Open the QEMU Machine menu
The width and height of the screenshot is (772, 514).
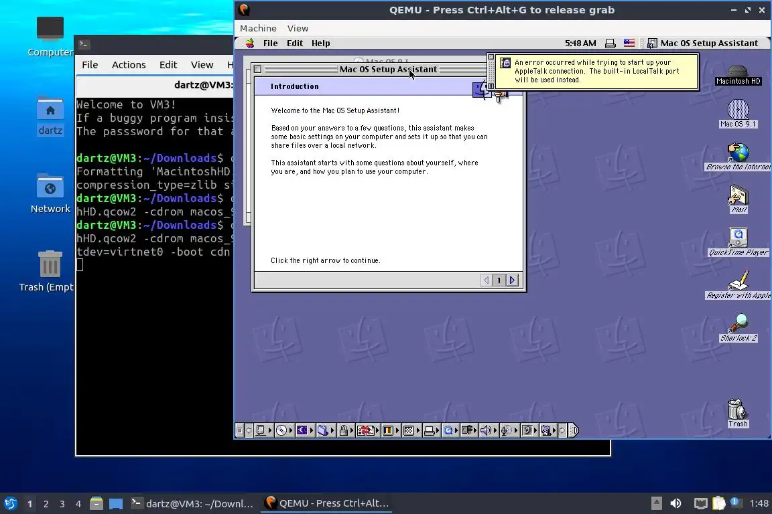[258, 29]
